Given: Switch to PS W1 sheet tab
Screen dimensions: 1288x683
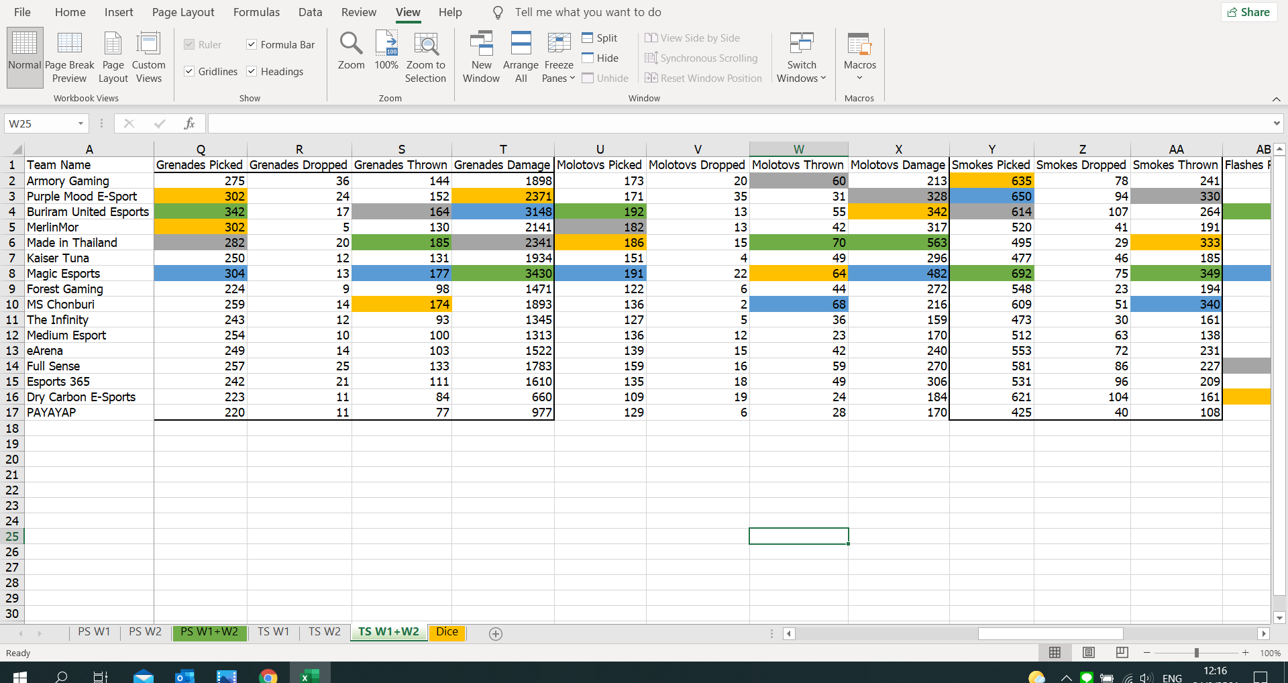Looking at the screenshot, I should [x=94, y=632].
